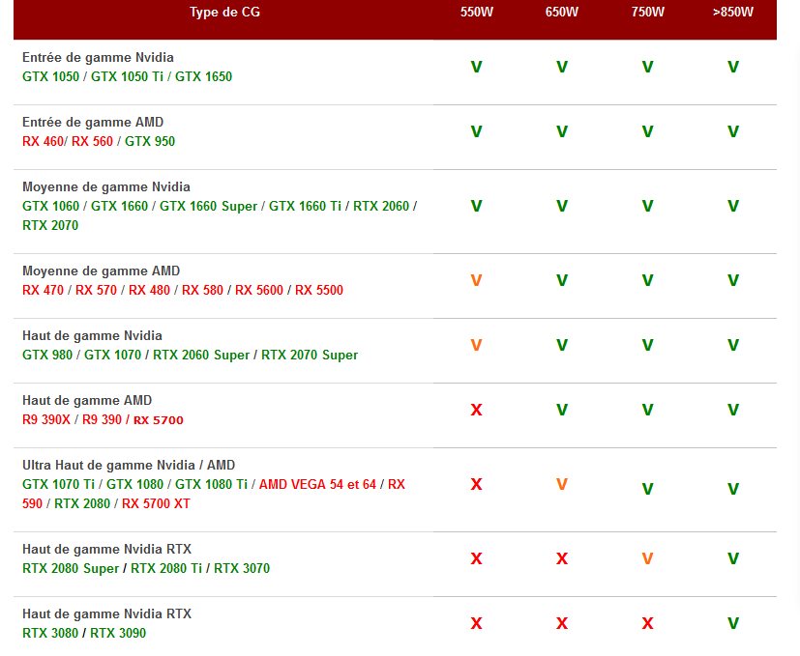Click the GTX 1080 Ti card name
800x656 pixels.
click(x=211, y=485)
